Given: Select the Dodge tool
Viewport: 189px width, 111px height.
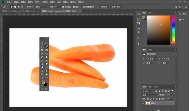Looking at the screenshot, I should [x=42, y=67].
